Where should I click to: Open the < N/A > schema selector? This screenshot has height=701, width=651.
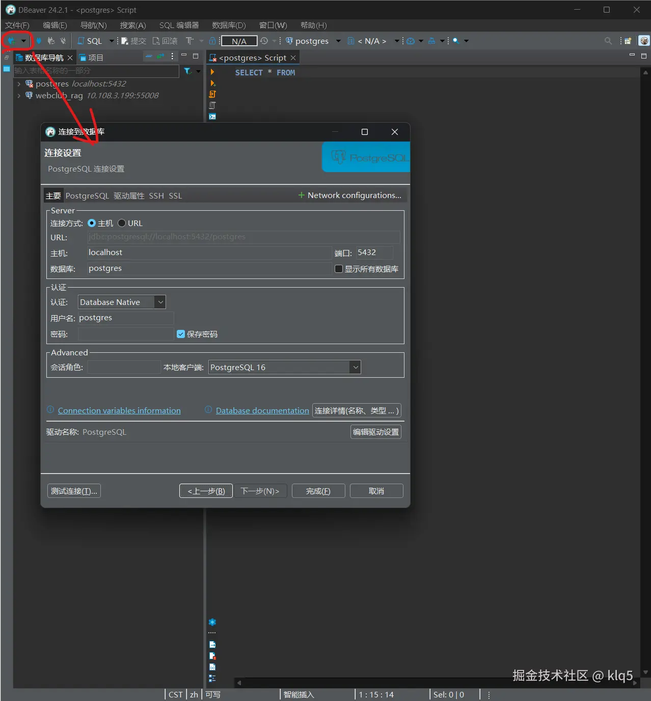point(372,41)
